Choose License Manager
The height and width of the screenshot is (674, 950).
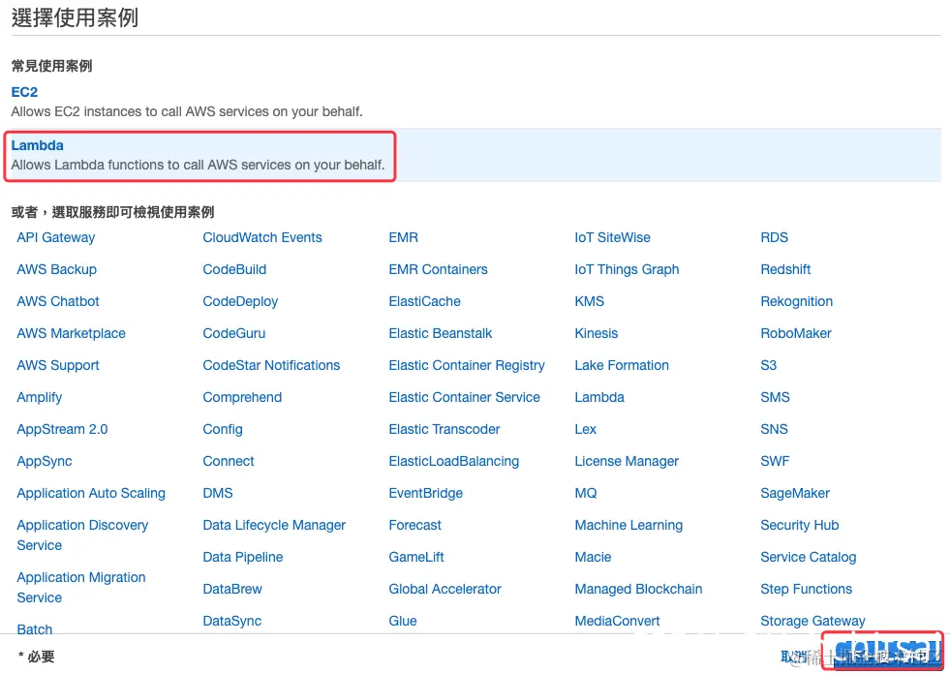click(627, 461)
